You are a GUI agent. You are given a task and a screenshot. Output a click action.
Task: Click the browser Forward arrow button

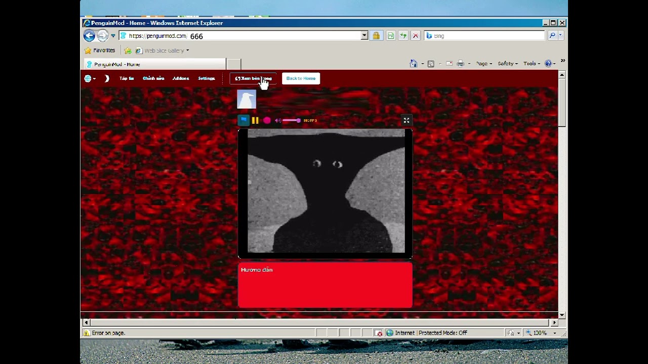point(103,35)
